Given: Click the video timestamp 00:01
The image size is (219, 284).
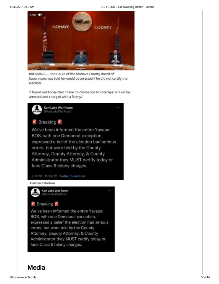Looking at the screenshot, I should point(32,15).
